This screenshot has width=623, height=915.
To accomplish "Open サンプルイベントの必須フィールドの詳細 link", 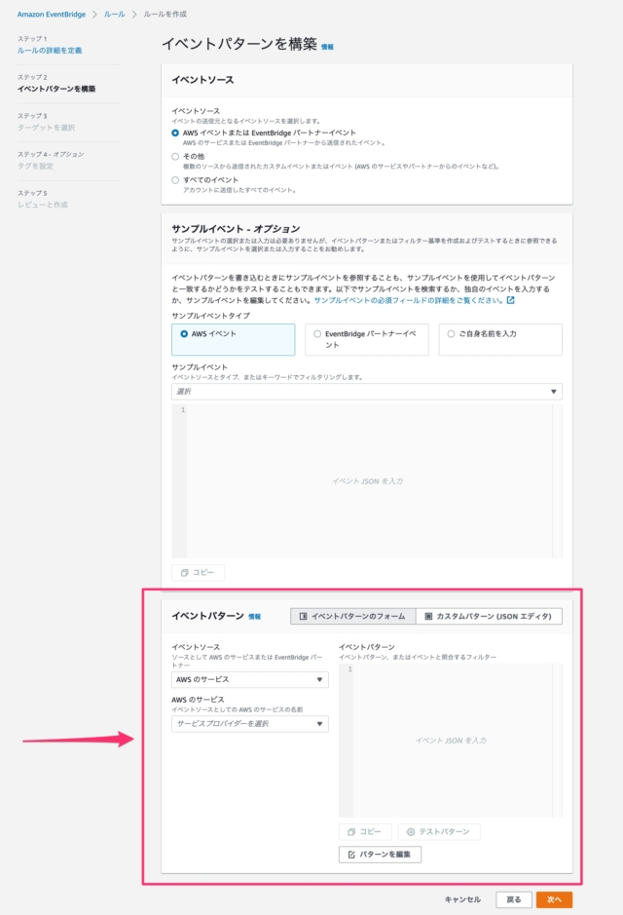I will coord(409,300).
